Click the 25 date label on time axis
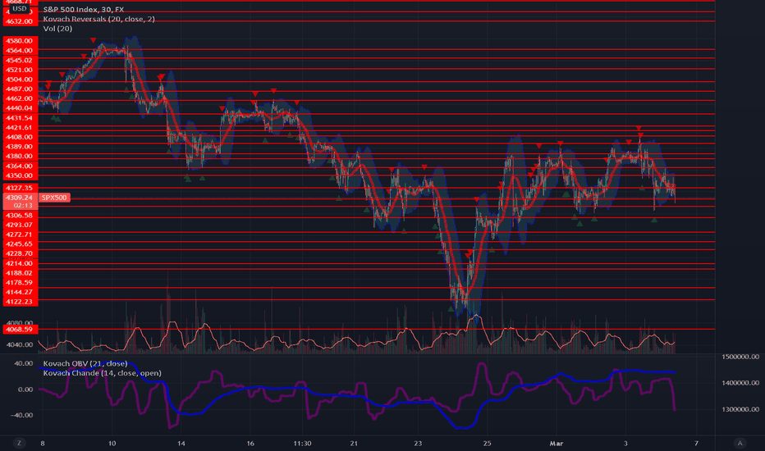Screen dimensions: 765x451 tap(487, 444)
